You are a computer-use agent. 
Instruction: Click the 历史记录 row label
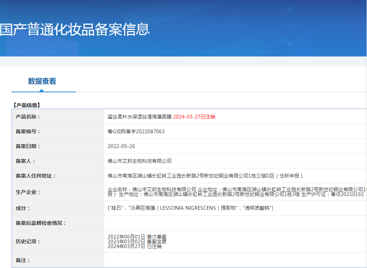click(28, 241)
